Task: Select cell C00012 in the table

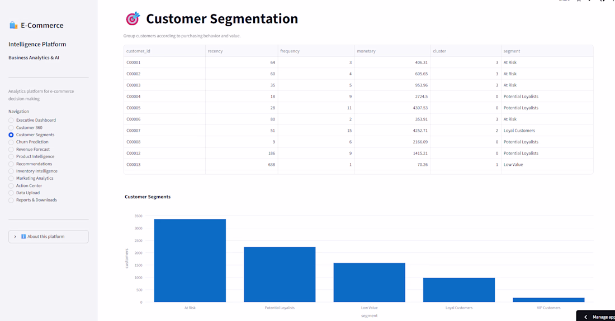Action: pyautogui.click(x=164, y=153)
